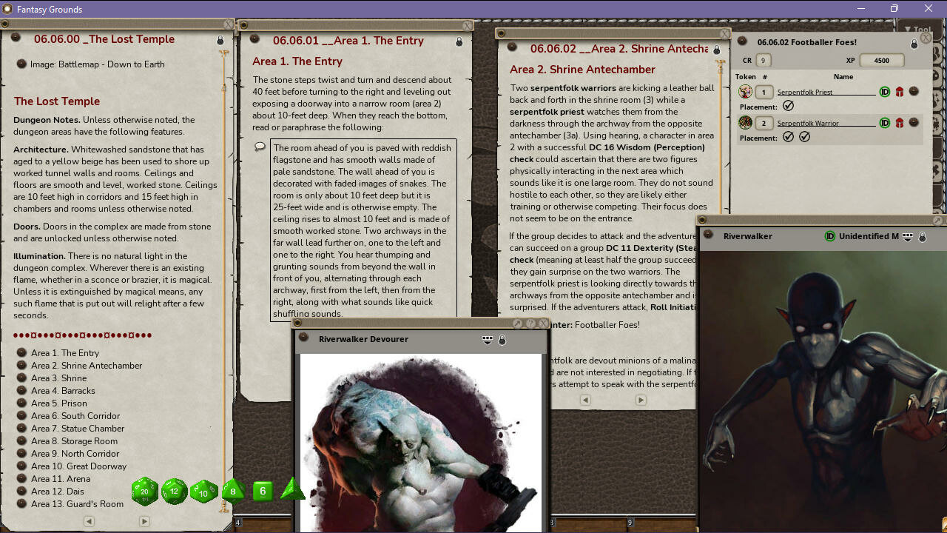This screenshot has height=533, width=947.
Task: Toggle the padlock on the Riverwalker portrait window
Action: [x=923, y=236]
